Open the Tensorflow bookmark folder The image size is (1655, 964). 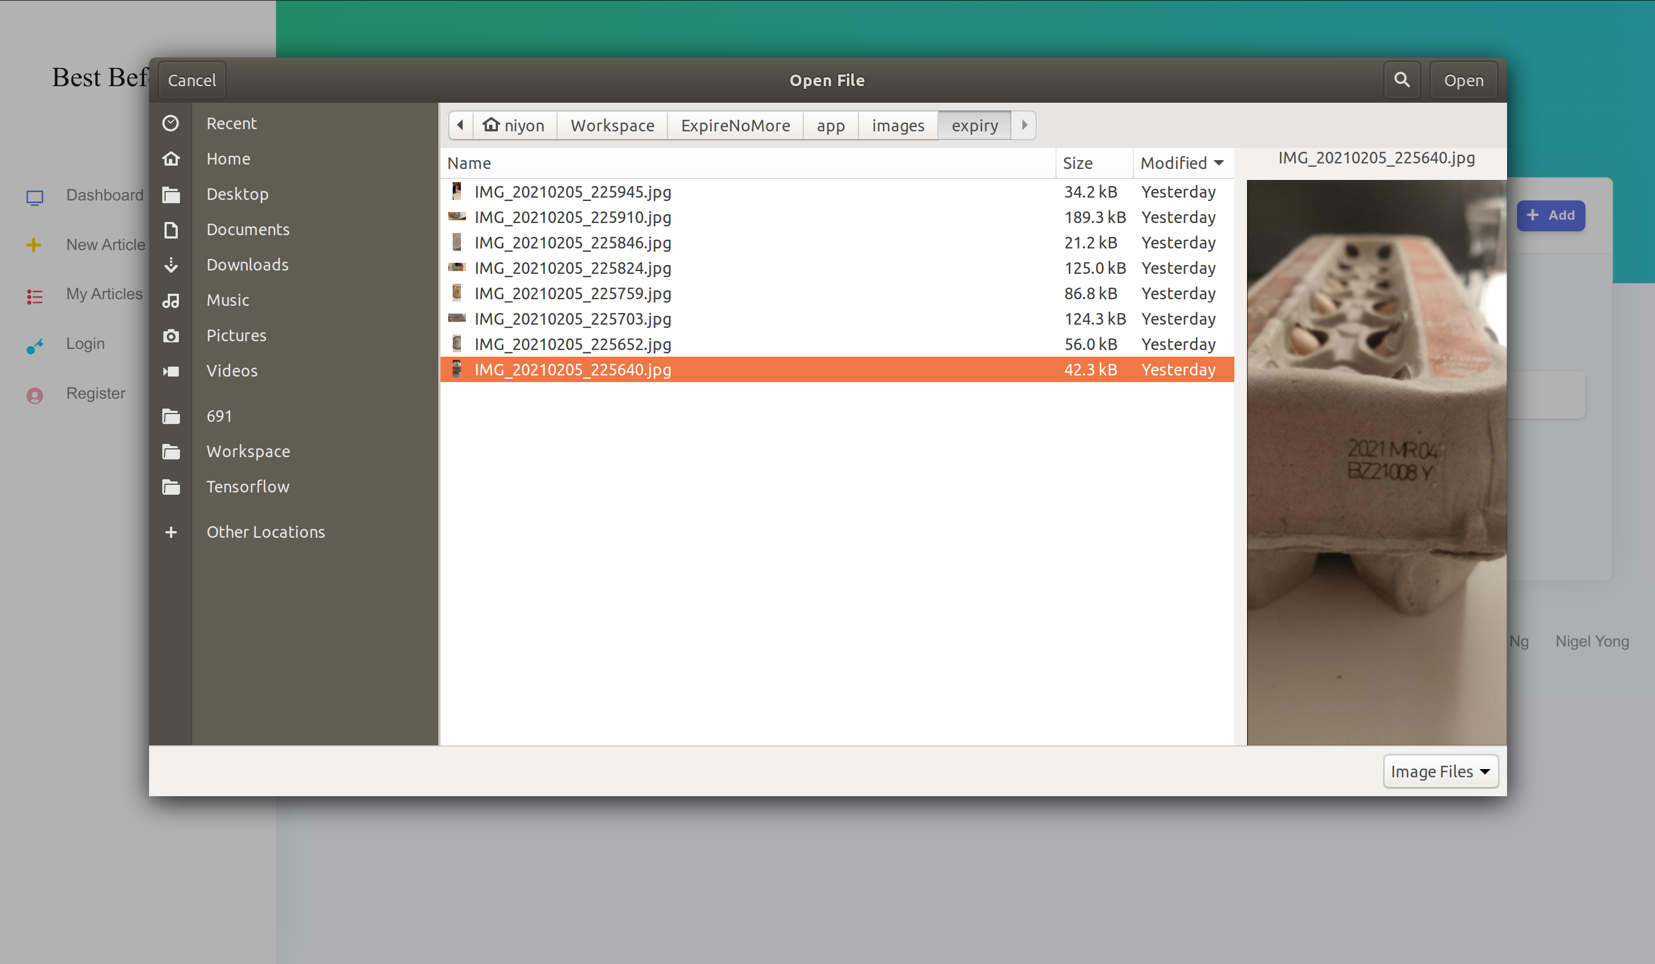tap(248, 486)
